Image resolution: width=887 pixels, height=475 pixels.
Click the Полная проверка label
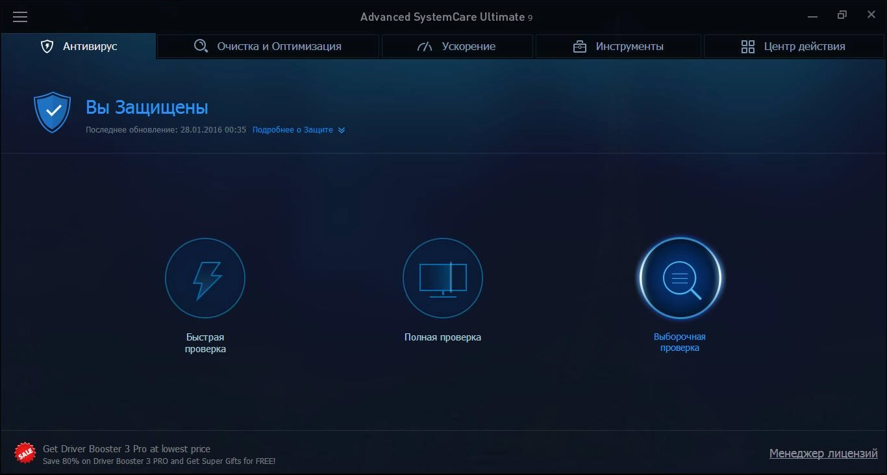443,337
